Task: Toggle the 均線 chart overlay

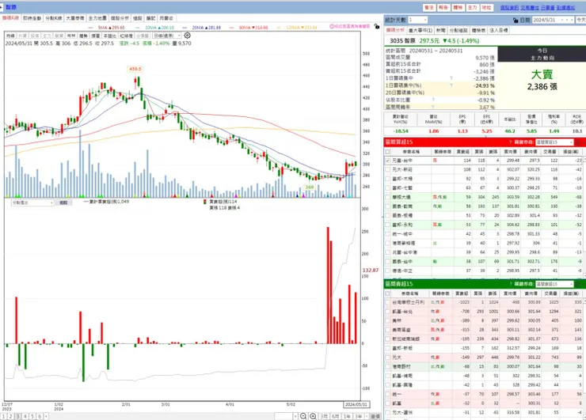Action: pyautogui.click(x=10, y=36)
